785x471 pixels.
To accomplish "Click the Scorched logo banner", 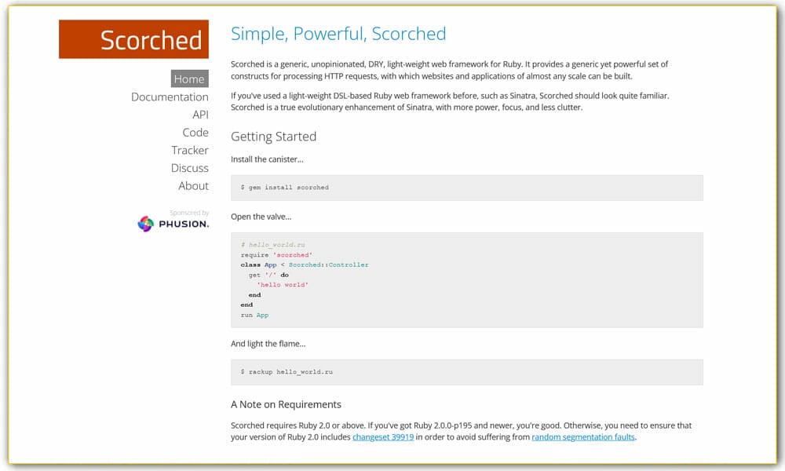I will pyautogui.click(x=133, y=39).
